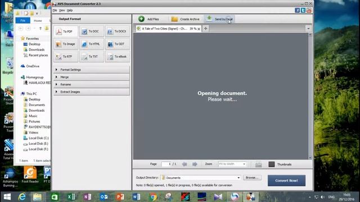Select Music folder in Explorer

coord(33,116)
